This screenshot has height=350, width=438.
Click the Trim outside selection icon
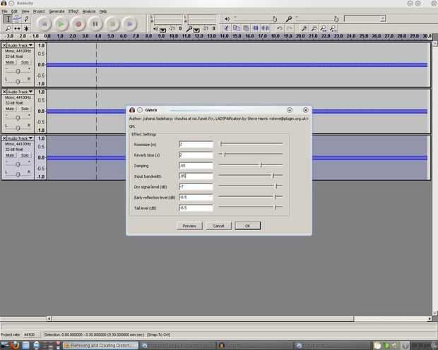(256, 28)
